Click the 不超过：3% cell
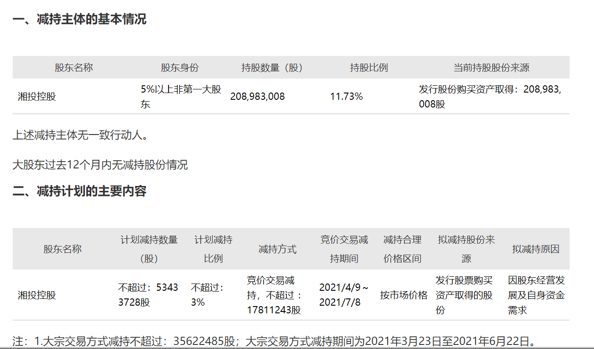The width and height of the screenshot is (594, 349). coord(208,295)
